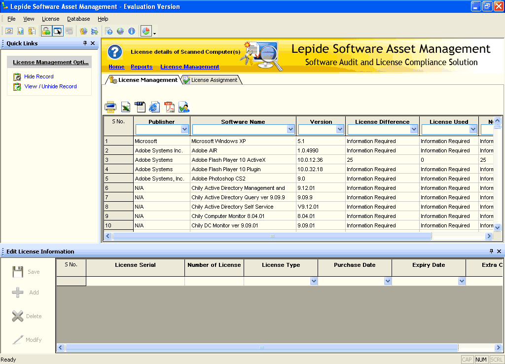Click the globe toolbar icon
This screenshot has height=364, width=505.
[120, 31]
